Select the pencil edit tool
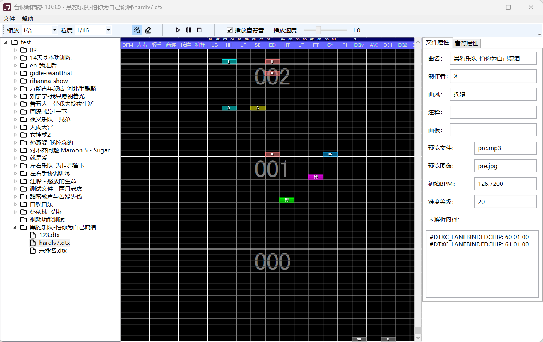 coord(148,30)
